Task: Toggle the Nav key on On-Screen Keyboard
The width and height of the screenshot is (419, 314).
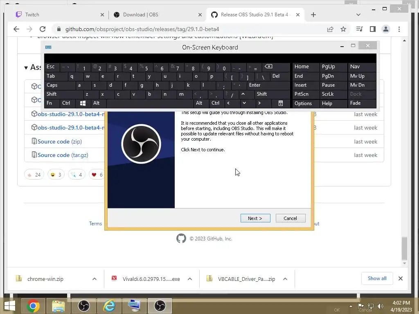Action: (362, 67)
